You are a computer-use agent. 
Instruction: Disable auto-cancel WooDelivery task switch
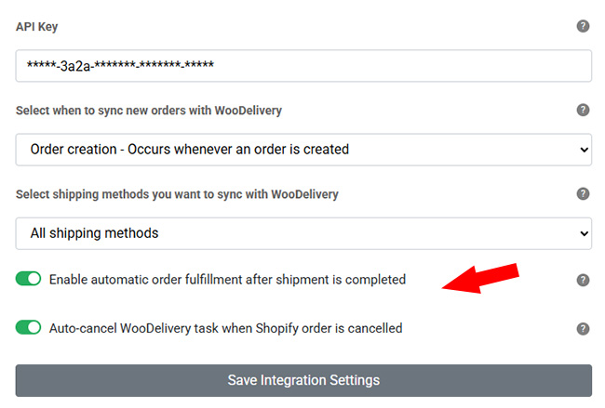[29, 327]
